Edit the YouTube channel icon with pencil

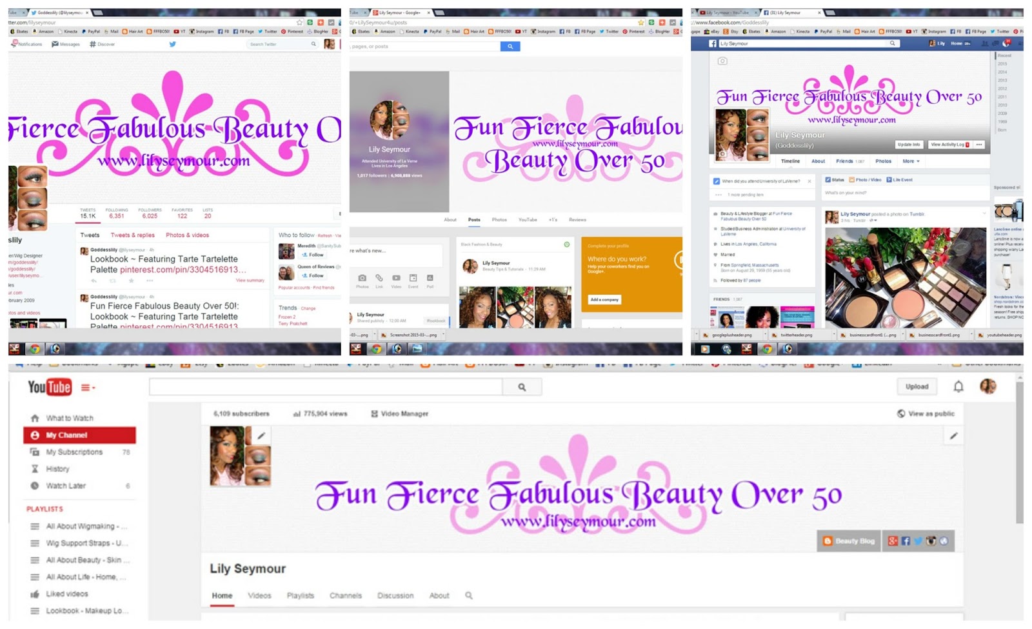pyautogui.click(x=261, y=435)
